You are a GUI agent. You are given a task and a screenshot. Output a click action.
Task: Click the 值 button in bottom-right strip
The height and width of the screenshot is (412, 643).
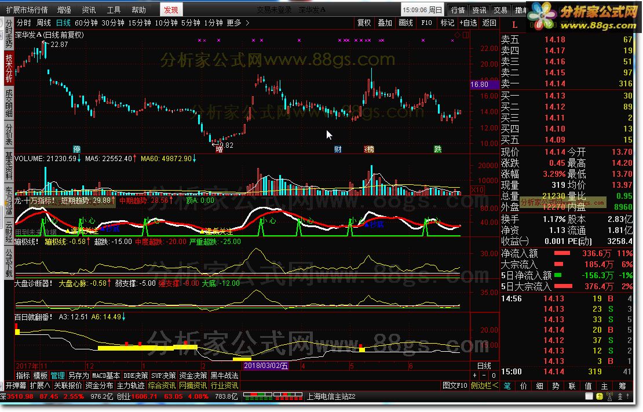588,386
